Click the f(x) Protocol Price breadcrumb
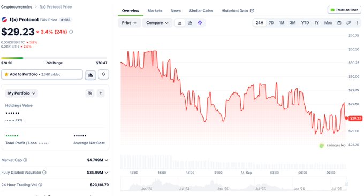The height and width of the screenshot is (196, 364). pyautogui.click(x=56, y=7)
